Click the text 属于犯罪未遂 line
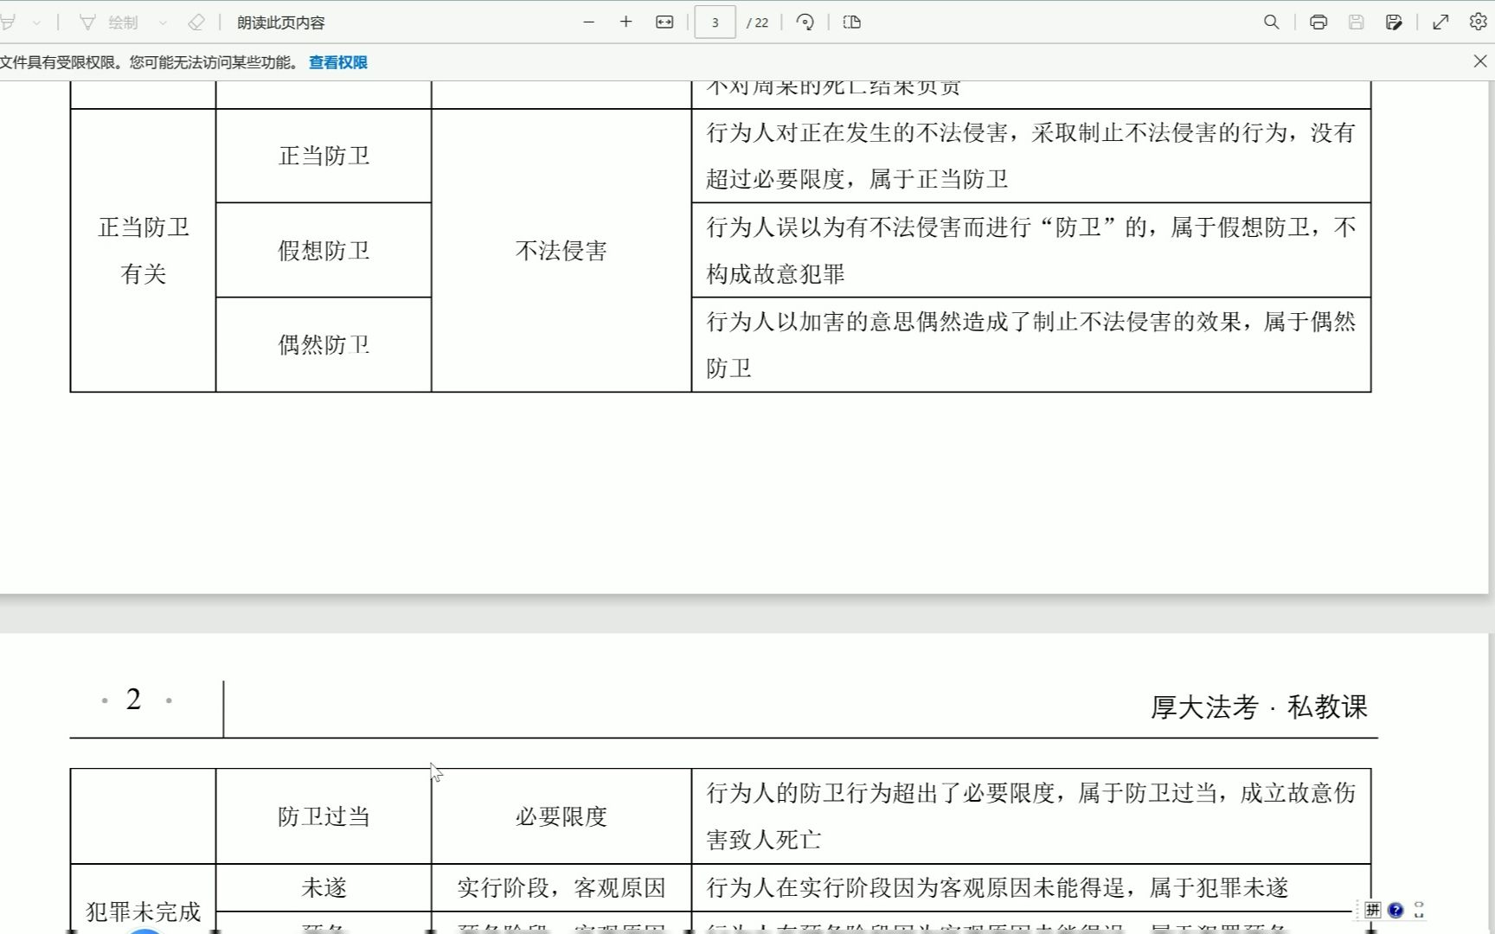This screenshot has width=1495, height=934. point(1218,887)
